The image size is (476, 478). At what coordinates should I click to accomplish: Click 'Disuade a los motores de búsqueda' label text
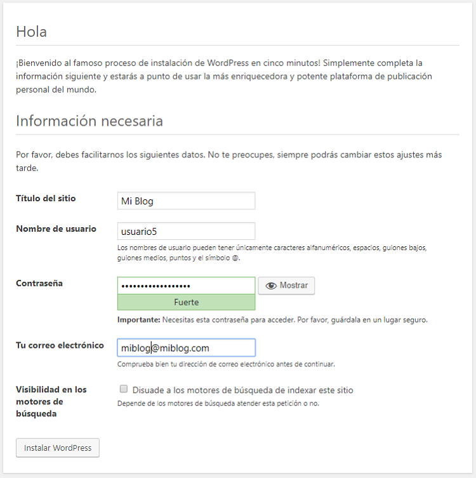click(243, 390)
